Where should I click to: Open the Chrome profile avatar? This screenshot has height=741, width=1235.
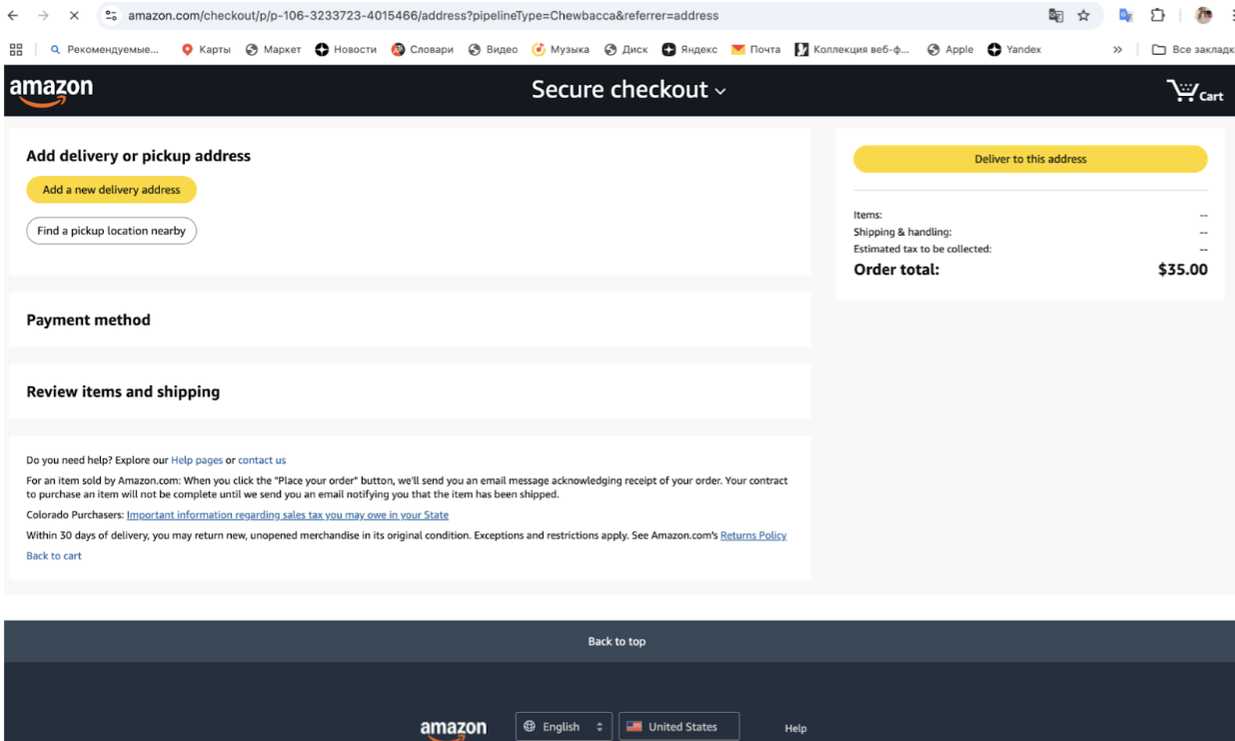point(1203,16)
